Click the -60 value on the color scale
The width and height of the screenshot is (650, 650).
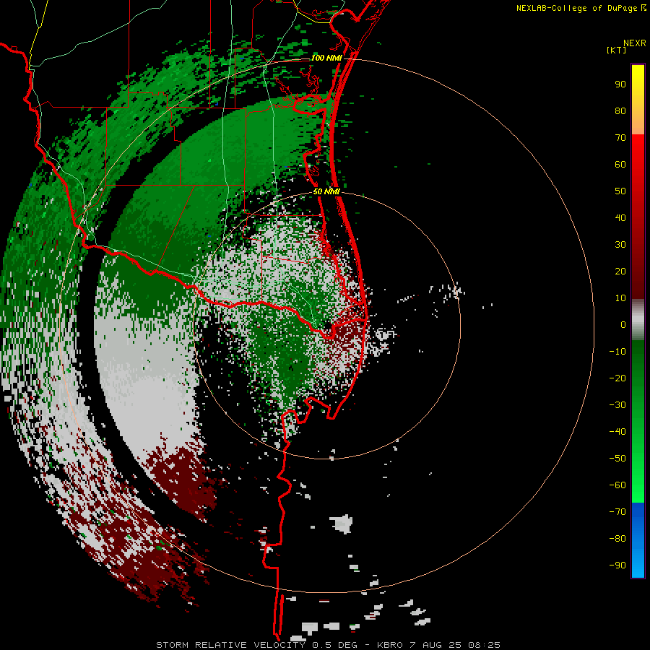click(x=617, y=485)
